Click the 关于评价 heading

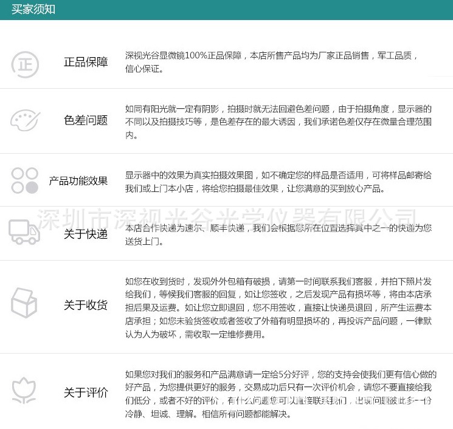point(86,393)
